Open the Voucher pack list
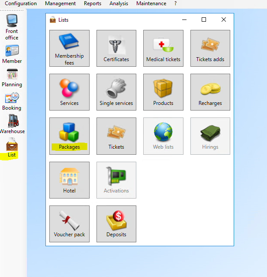This screenshot has height=277, width=267. coord(69,224)
